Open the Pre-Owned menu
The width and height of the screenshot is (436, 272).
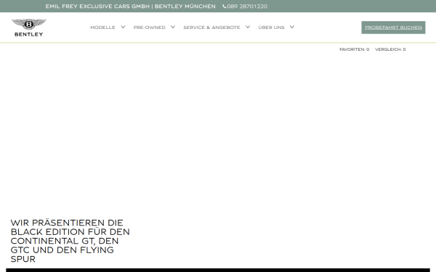149,28
